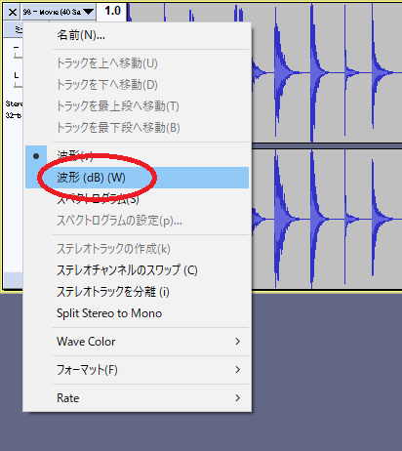Image resolution: width=402 pixels, height=451 pixels.
Task: Switch view to 波形 (dB) (W)
Action: tap(138, 178)
